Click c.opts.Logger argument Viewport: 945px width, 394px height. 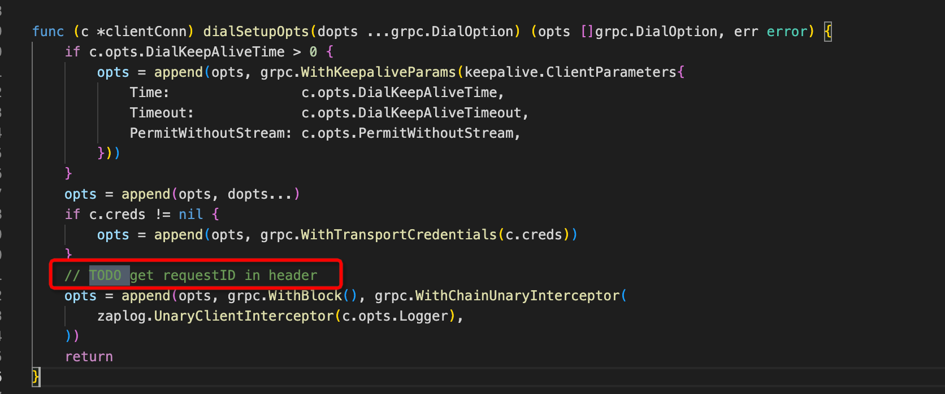395,316
